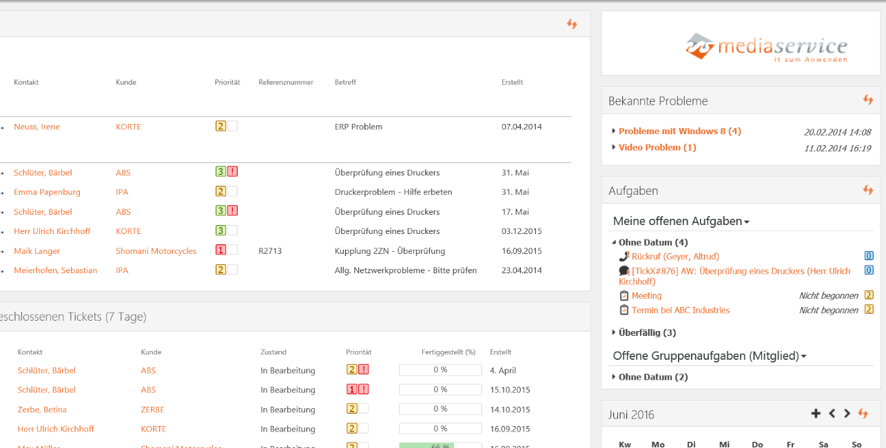Viewport: 886px width, 448px height.
Task: Click the speech bubble icon of TickX#876 task
Action: click(x=624, y=271)
